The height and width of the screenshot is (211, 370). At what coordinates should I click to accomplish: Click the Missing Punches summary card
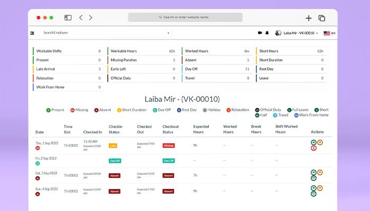(x=142, y=60)
